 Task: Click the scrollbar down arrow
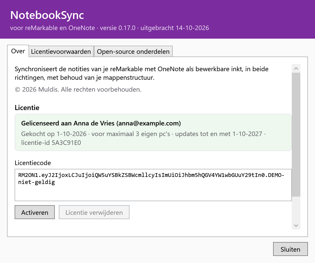[x=296, y=225]
